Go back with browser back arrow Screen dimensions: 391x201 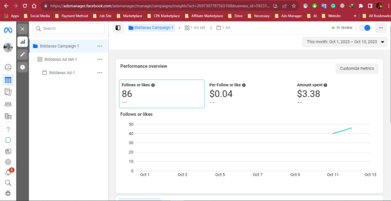click(6, 6)
